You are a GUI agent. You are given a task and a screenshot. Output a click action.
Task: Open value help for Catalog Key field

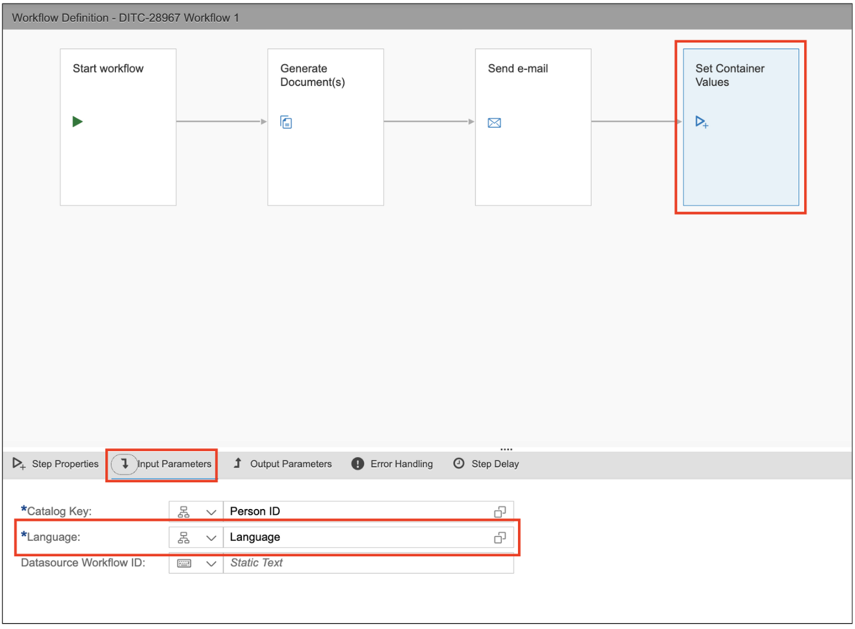[x=500, y=511]
